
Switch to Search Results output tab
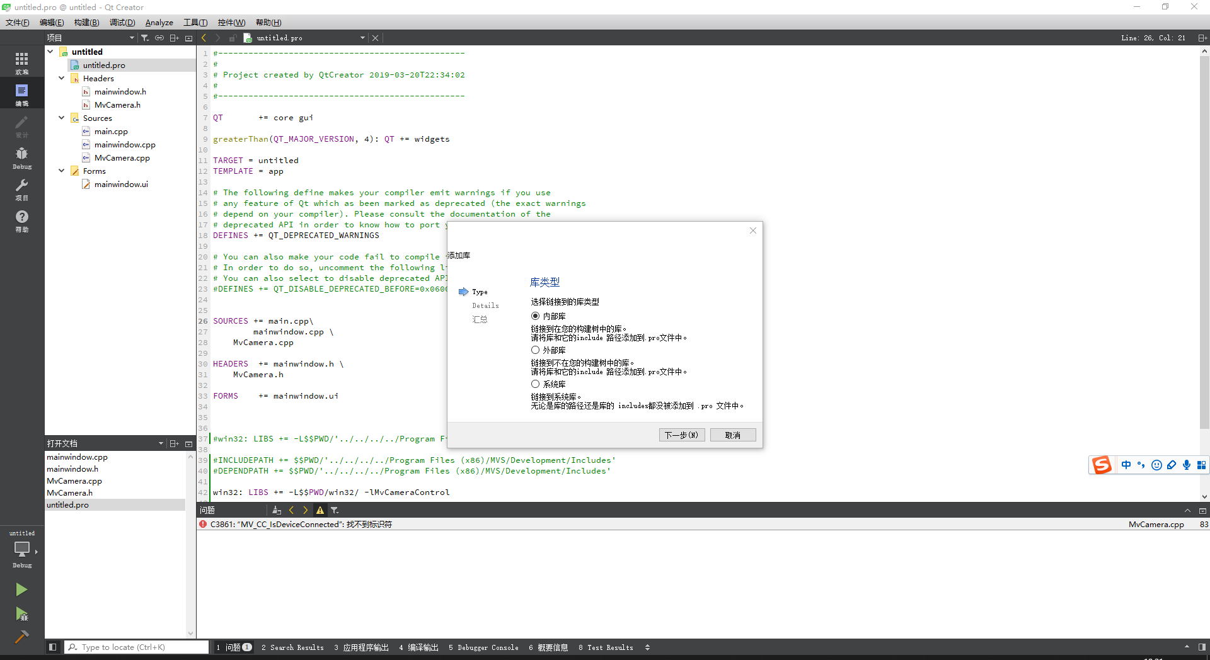[292, 647]
